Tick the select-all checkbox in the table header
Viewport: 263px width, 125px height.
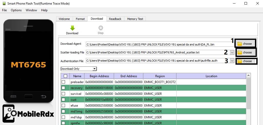(65, 76)
